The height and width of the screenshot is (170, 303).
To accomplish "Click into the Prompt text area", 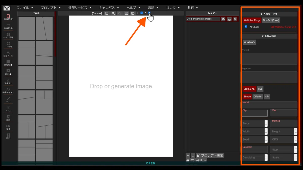I will (x=270, y=59).
